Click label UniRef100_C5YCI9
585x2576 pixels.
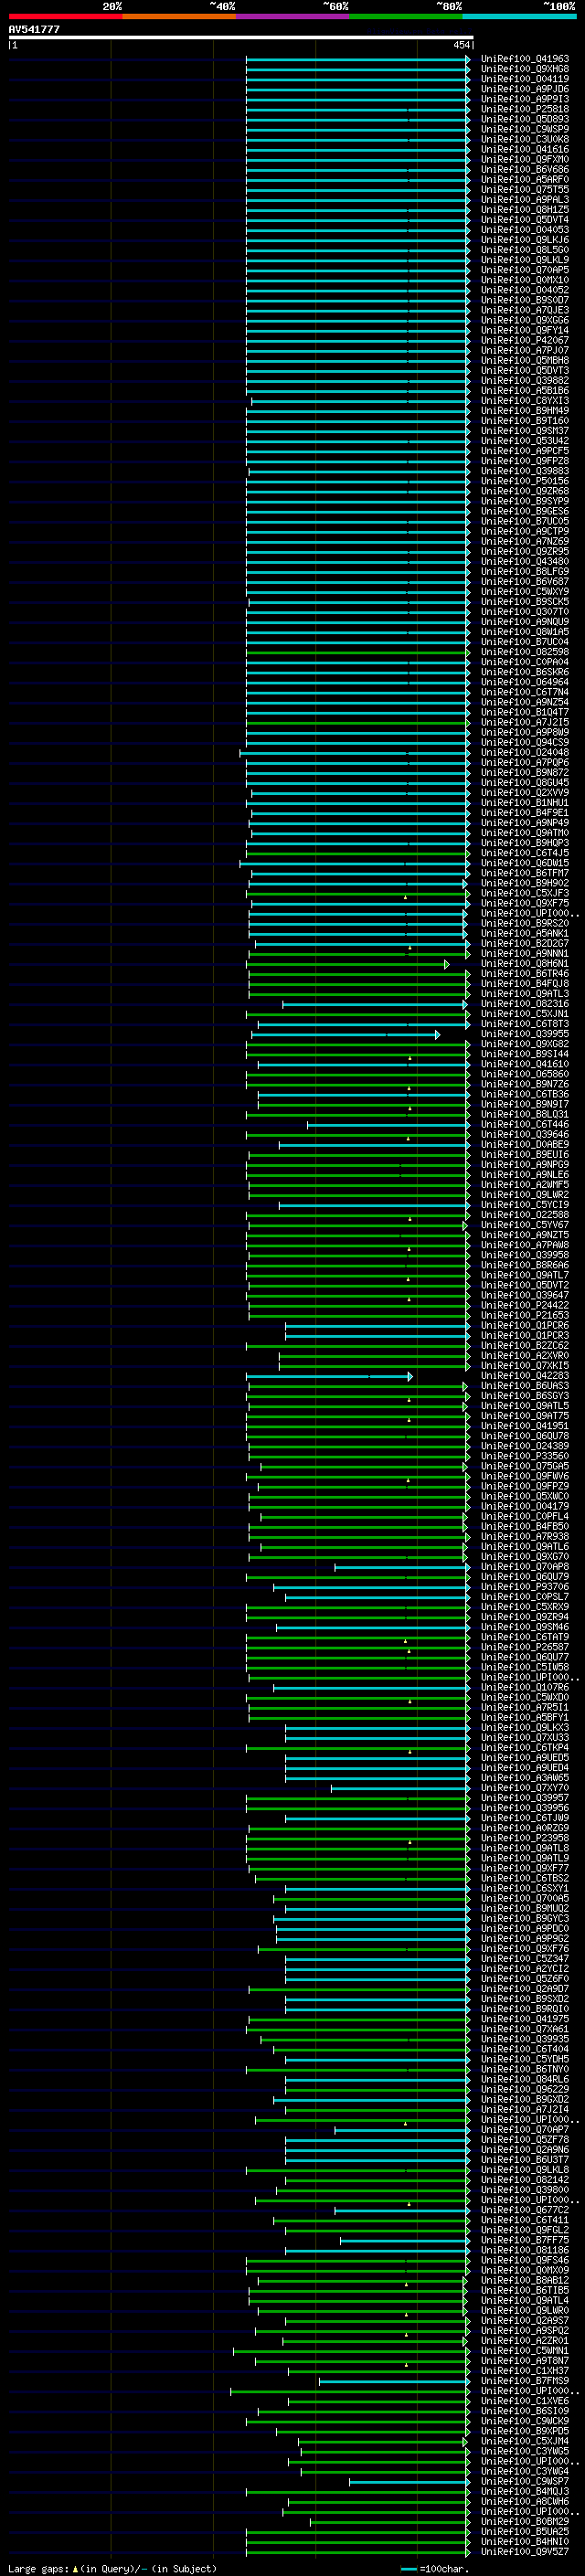pos(524,1205)
